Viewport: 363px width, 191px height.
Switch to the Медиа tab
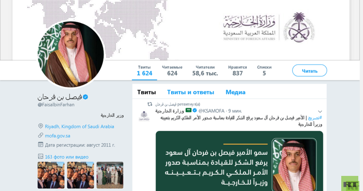(x=235, y=92)
